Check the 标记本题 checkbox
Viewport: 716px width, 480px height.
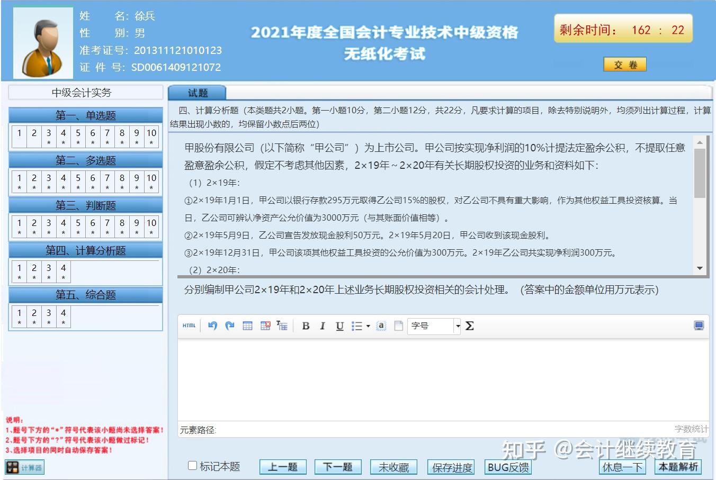193,466
